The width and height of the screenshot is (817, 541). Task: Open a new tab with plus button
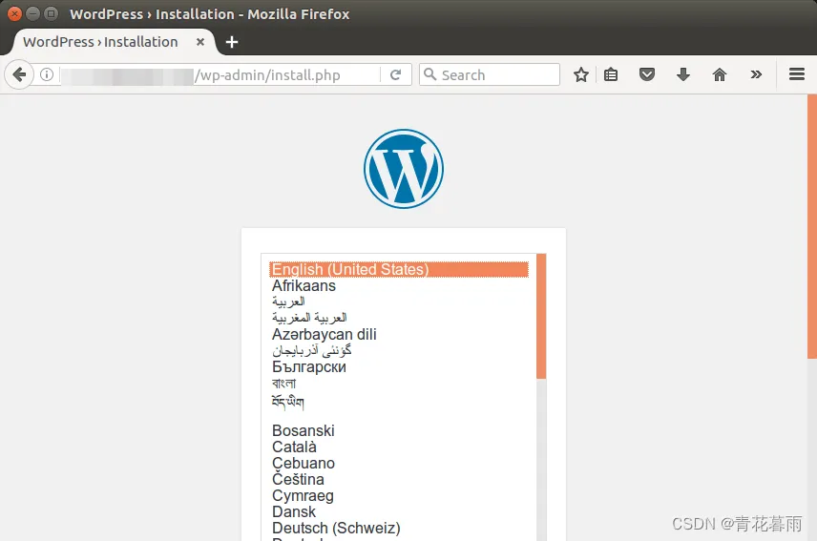click(232, 42)
